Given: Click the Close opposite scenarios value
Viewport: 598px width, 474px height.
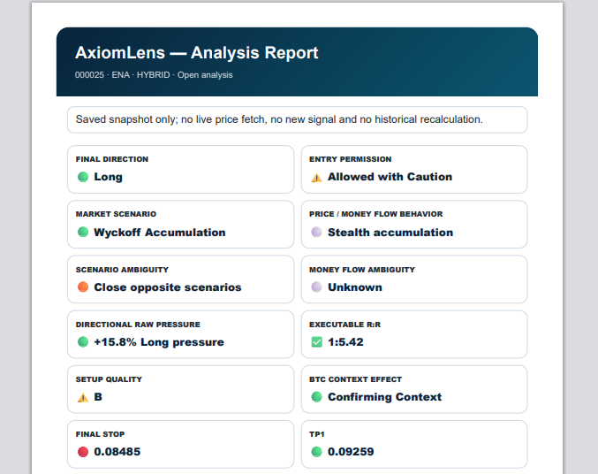Looking at the screenshot, I should (168, 287).
